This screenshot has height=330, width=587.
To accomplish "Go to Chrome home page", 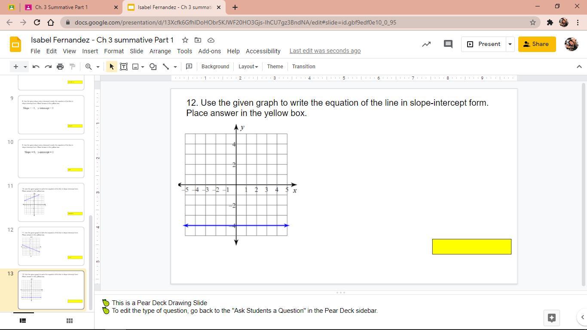I will (51, 22).
